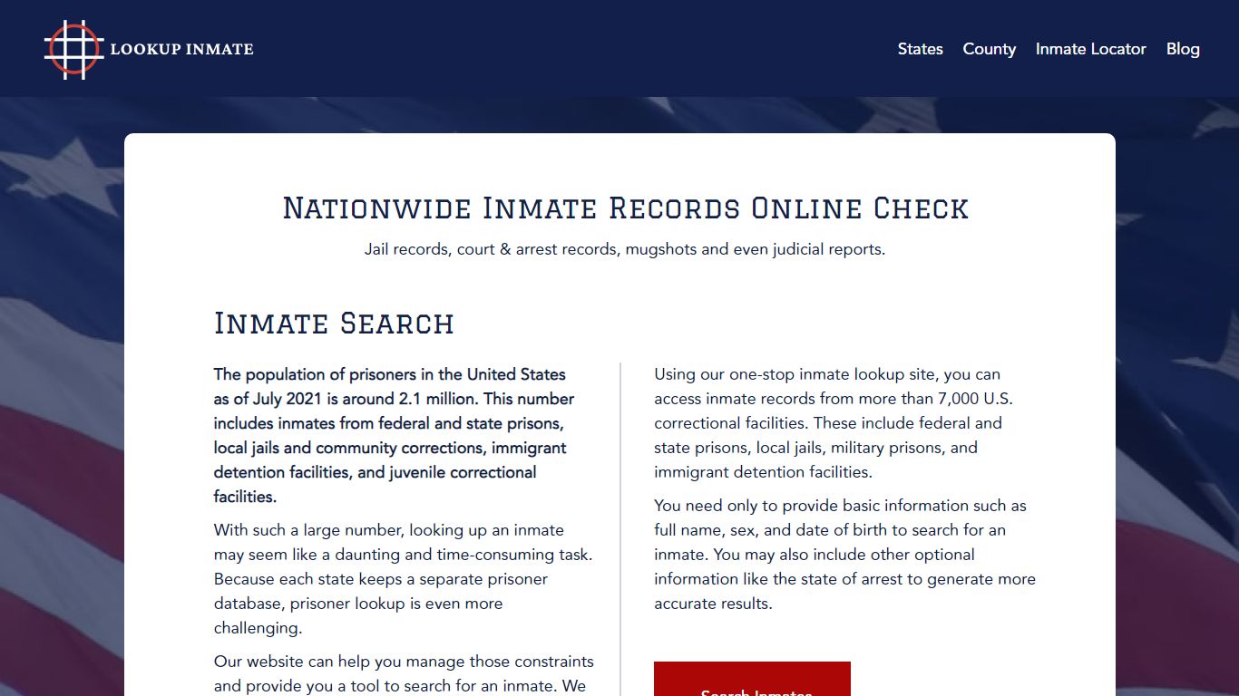The image size is (1239, 696).
Task: Click the LOOKUP INMATE site name text
Action: click(x=181, y=49)
